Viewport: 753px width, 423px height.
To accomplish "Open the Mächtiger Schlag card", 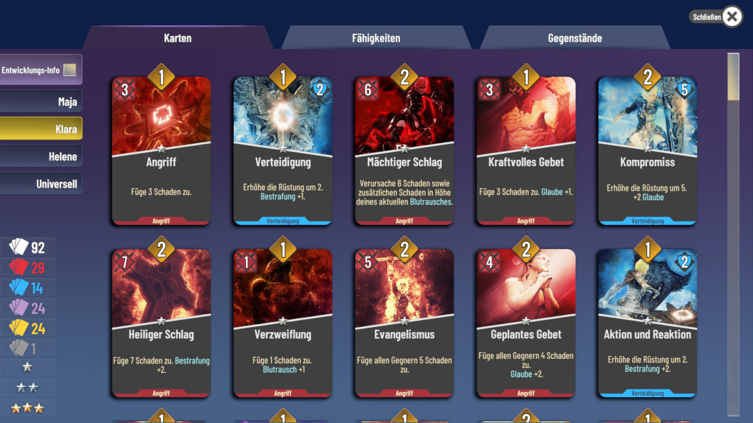I will 404,150.
